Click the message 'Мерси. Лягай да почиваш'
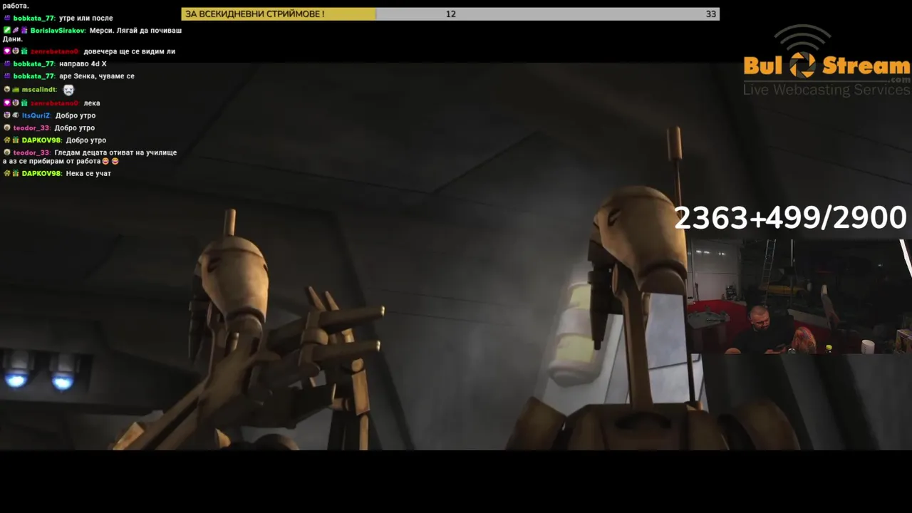 pyautogui.click(x=135, y=31)
